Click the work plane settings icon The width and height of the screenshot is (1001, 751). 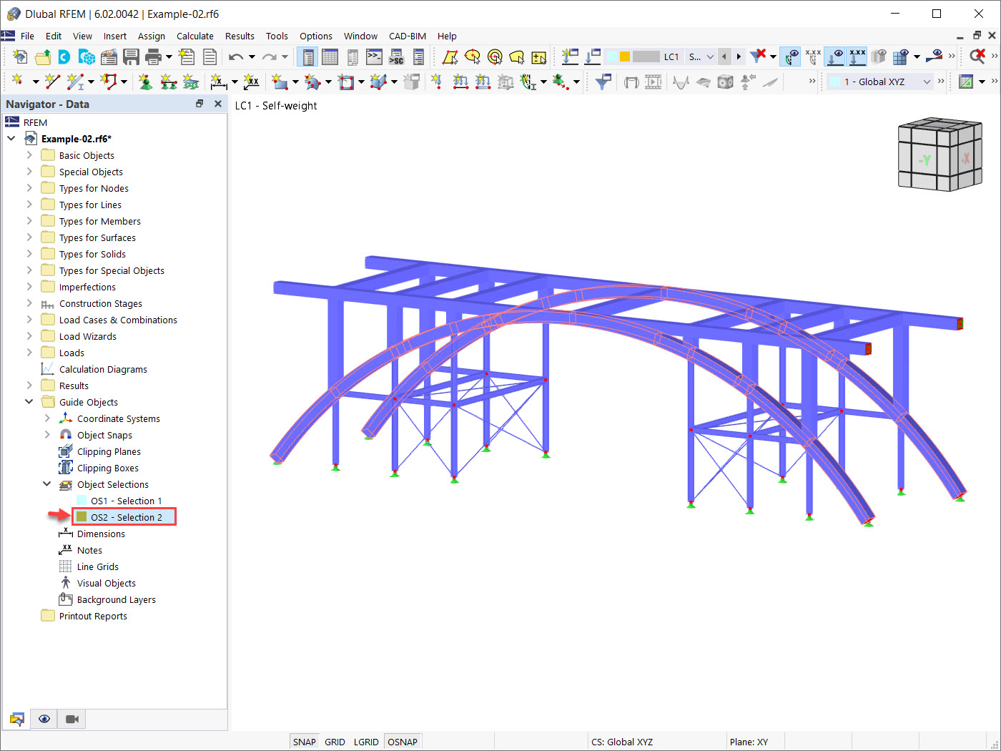pos(966,82)
